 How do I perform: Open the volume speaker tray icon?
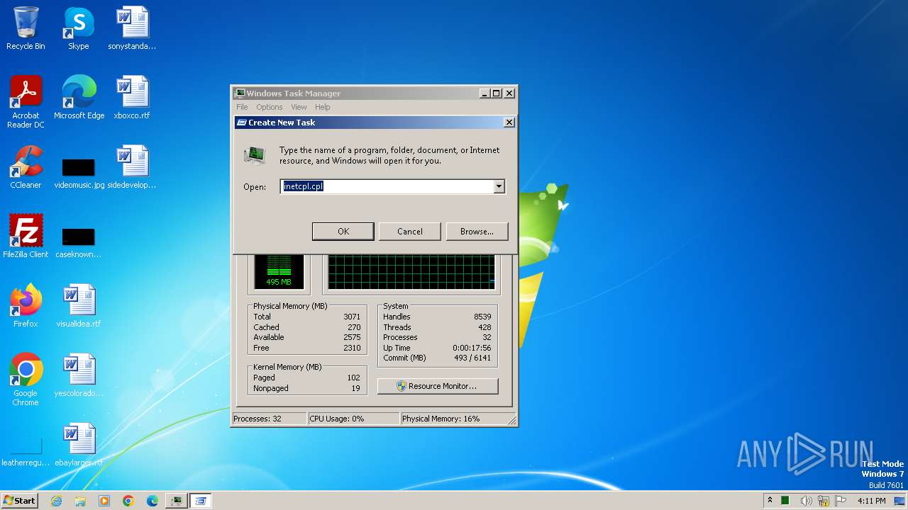806,501
